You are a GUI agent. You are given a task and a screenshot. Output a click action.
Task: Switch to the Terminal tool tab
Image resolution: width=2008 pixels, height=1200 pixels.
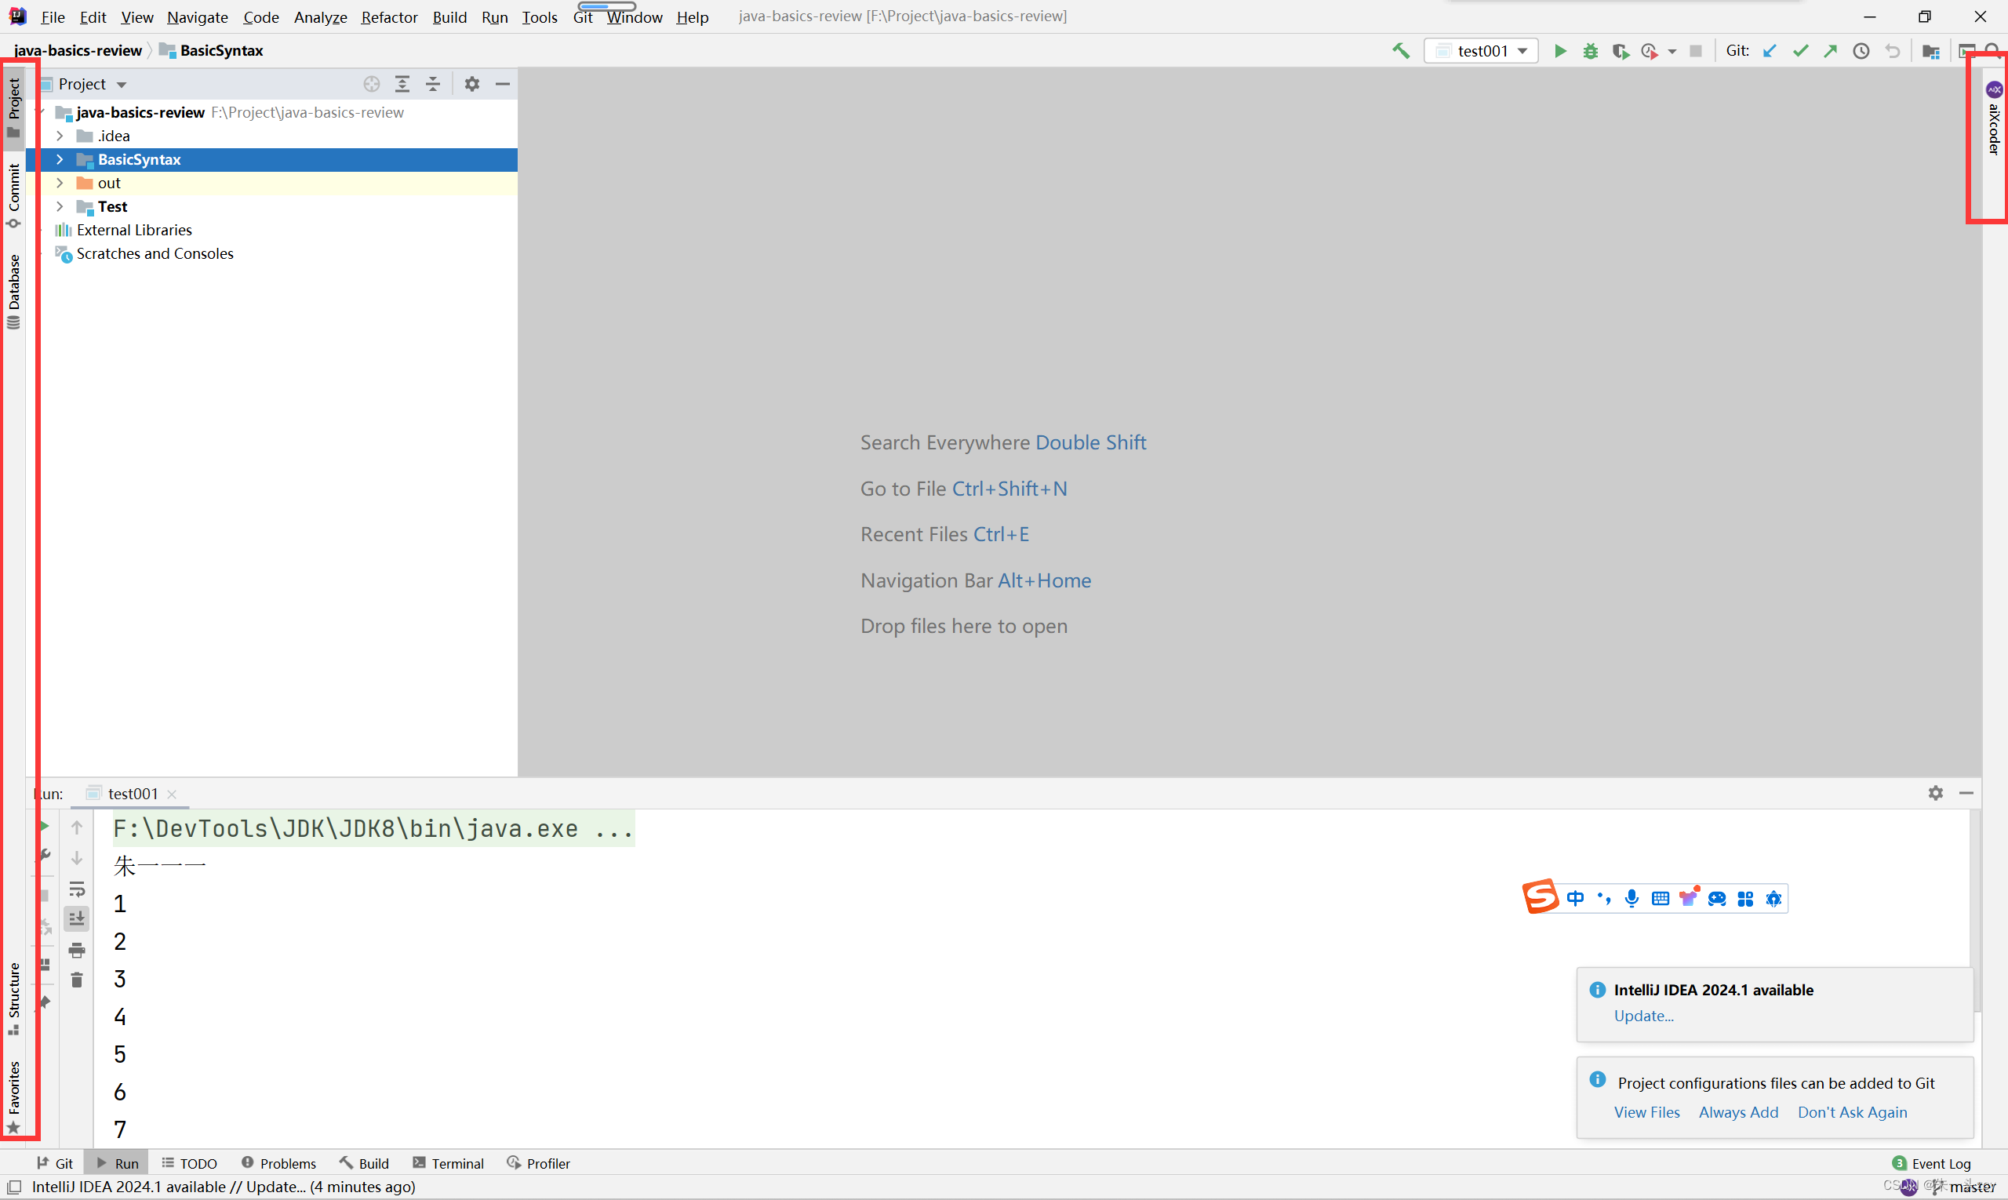pyautogui.click(x=448, y=1163)
